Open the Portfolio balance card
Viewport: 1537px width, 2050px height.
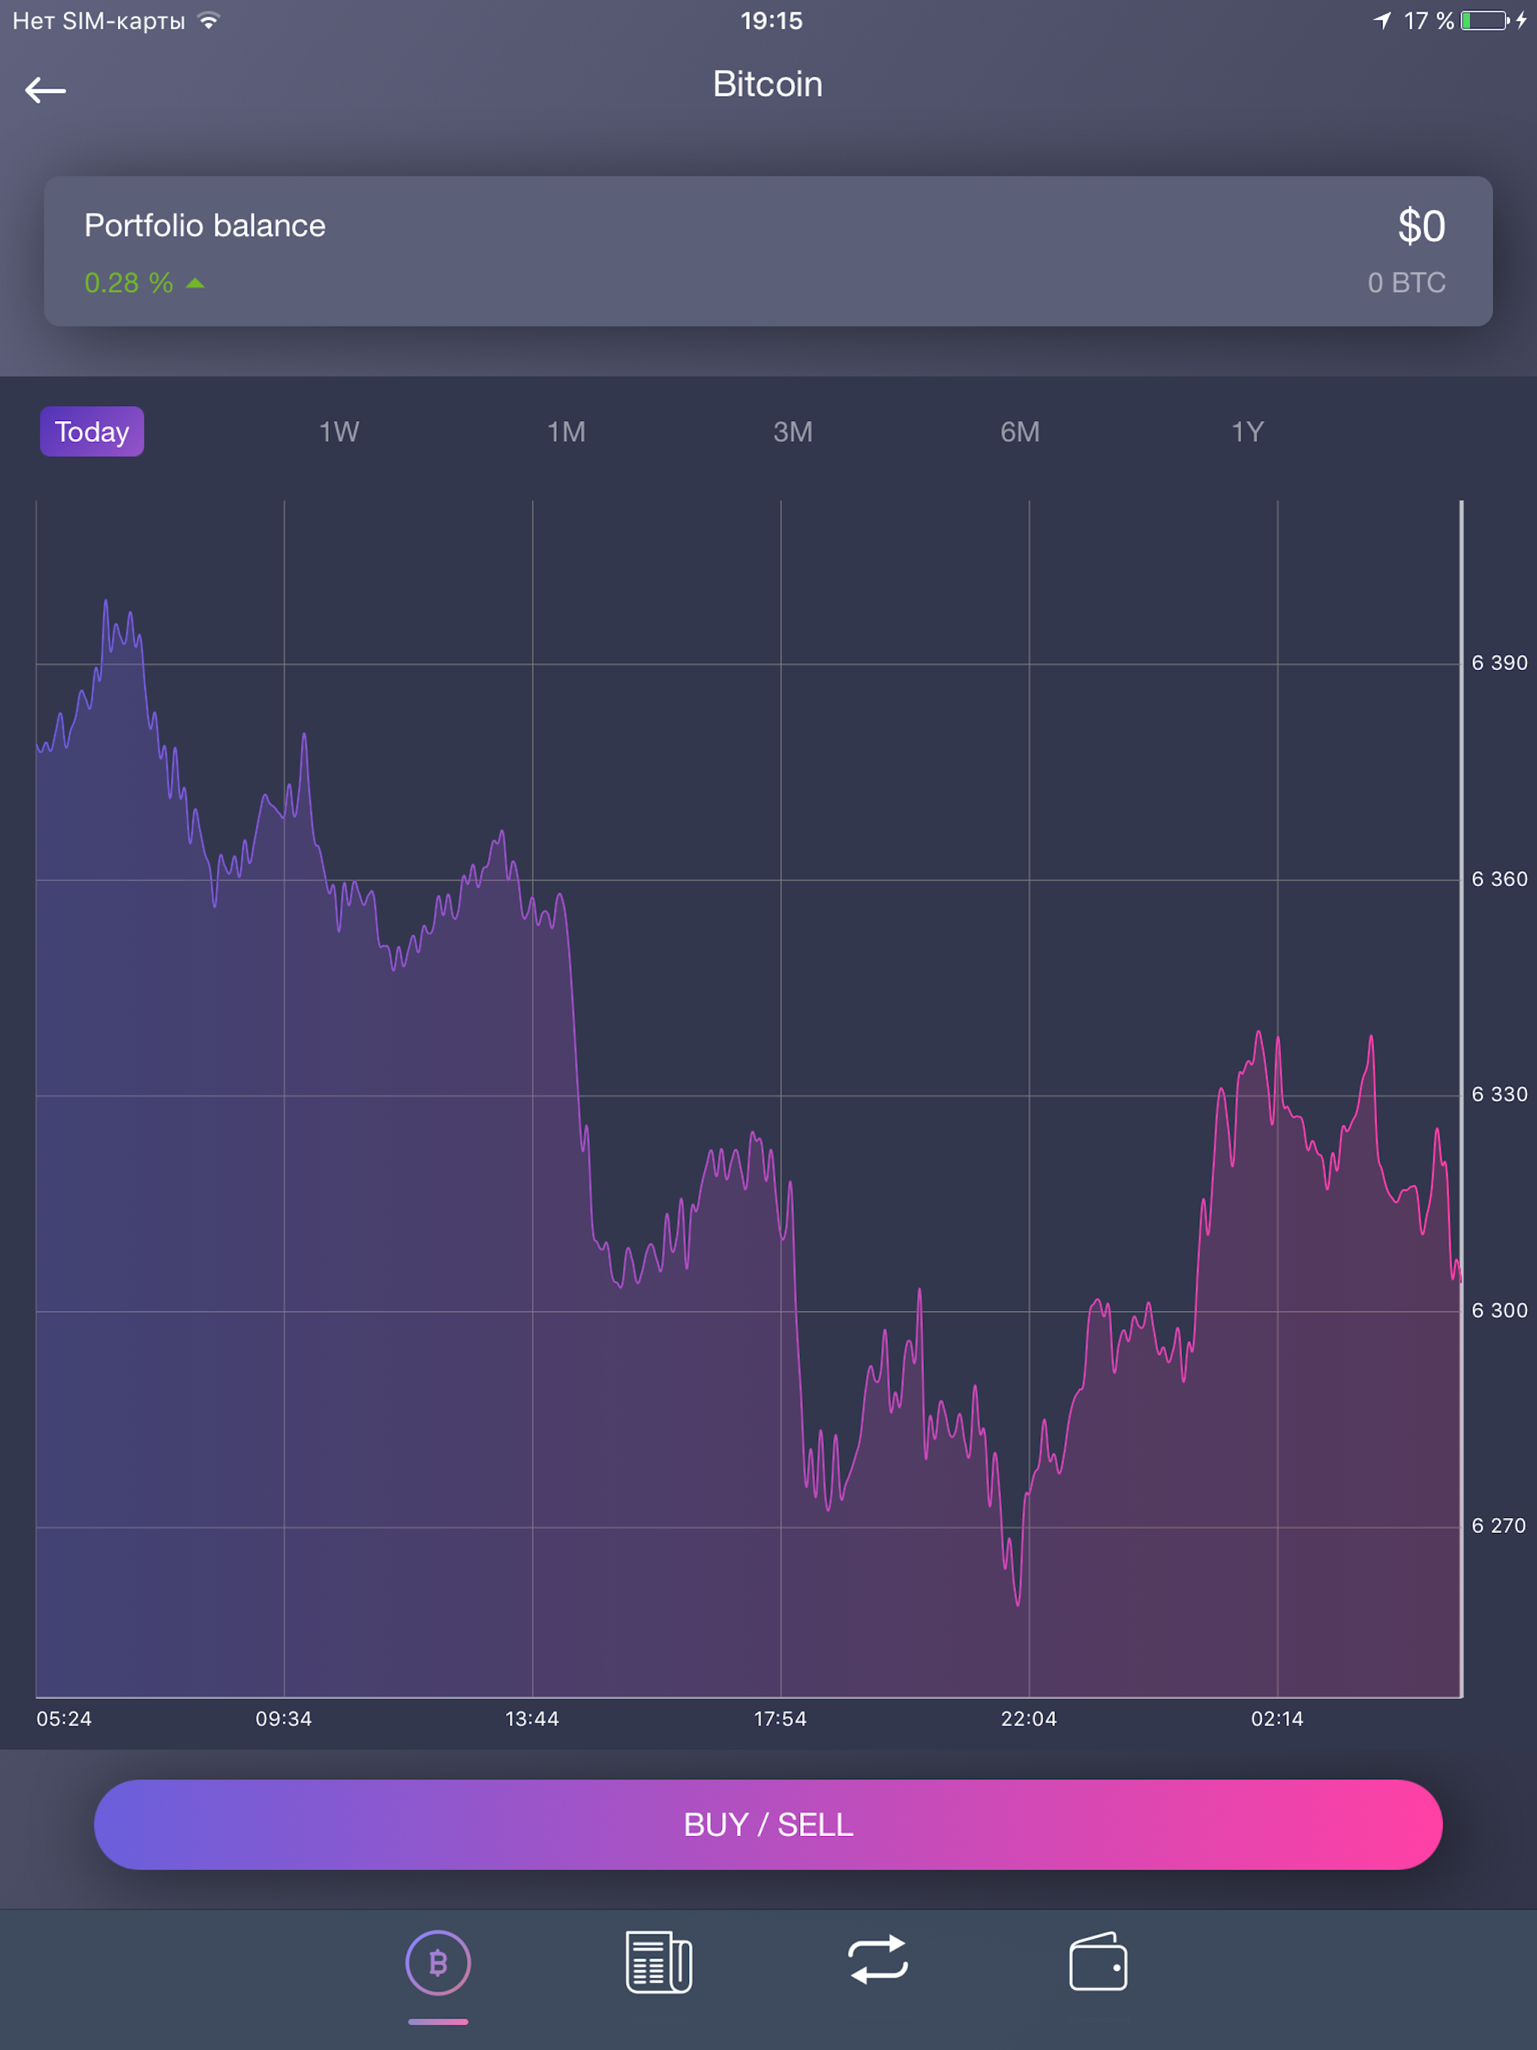pyautogui.click(x=768, y=252)
